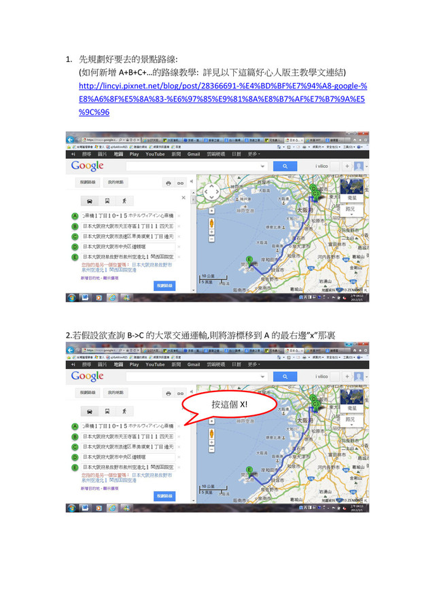Click blue magnifier search button in step 2 screenshot
The width and height of the screenshot is (435, 615).
click(x=285, y=376)
